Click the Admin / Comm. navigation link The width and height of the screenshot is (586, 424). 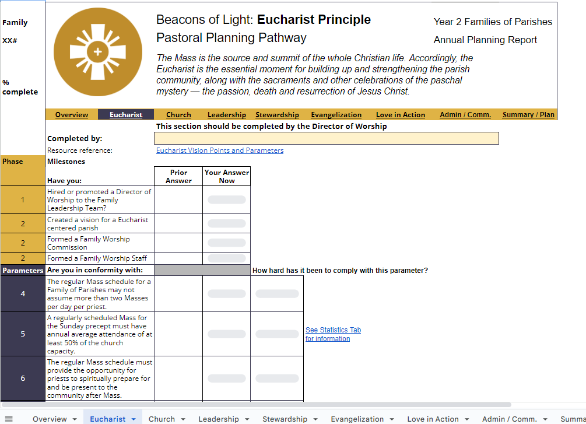(x=465, y=115)
